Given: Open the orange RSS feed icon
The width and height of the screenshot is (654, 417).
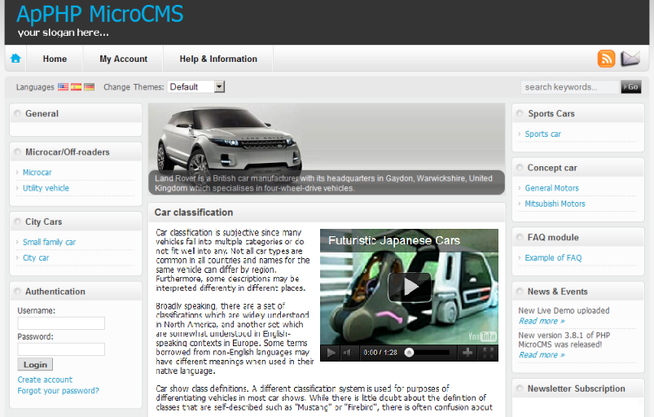Looking at the screenshot, I should (x=606, y=59).
